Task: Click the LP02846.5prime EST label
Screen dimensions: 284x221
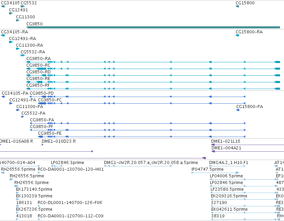Action: tap(226, 183)
